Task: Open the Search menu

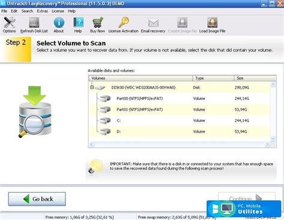Action: (27, 11)
